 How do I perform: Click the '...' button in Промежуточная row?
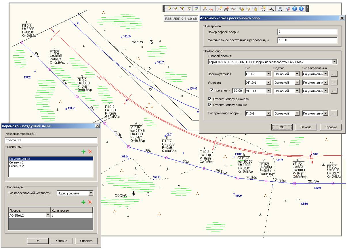pyautogui.click(x=334, y=74)
